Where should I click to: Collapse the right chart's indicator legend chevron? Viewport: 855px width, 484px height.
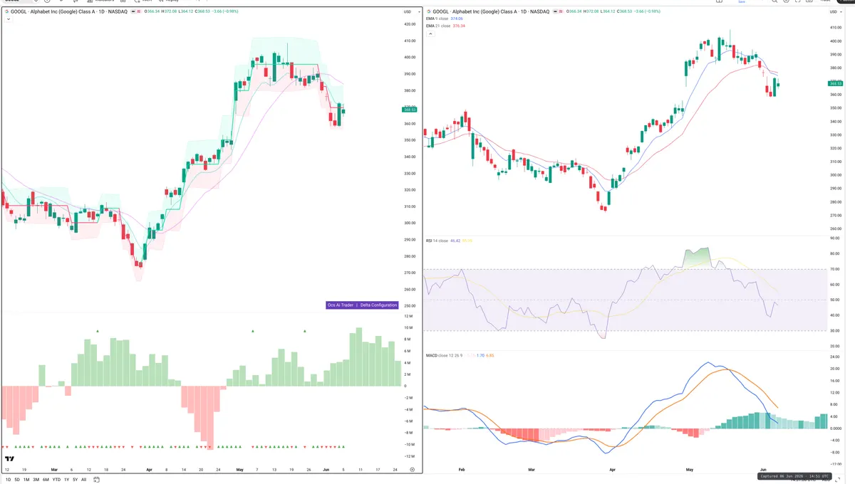430,33
